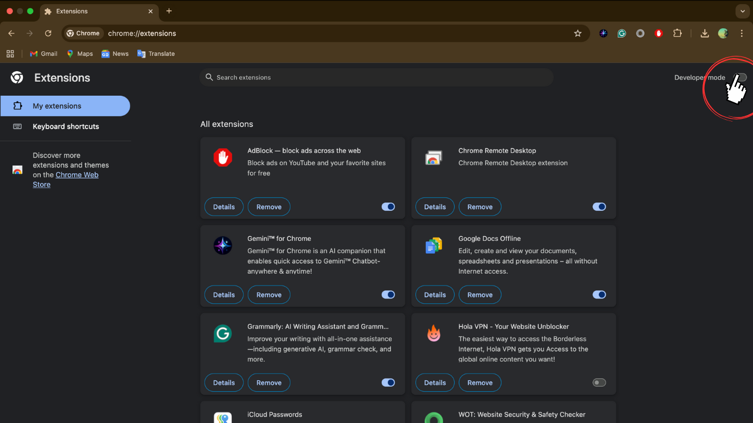Click the Extensions logo next to the page title

pos(16,77)
